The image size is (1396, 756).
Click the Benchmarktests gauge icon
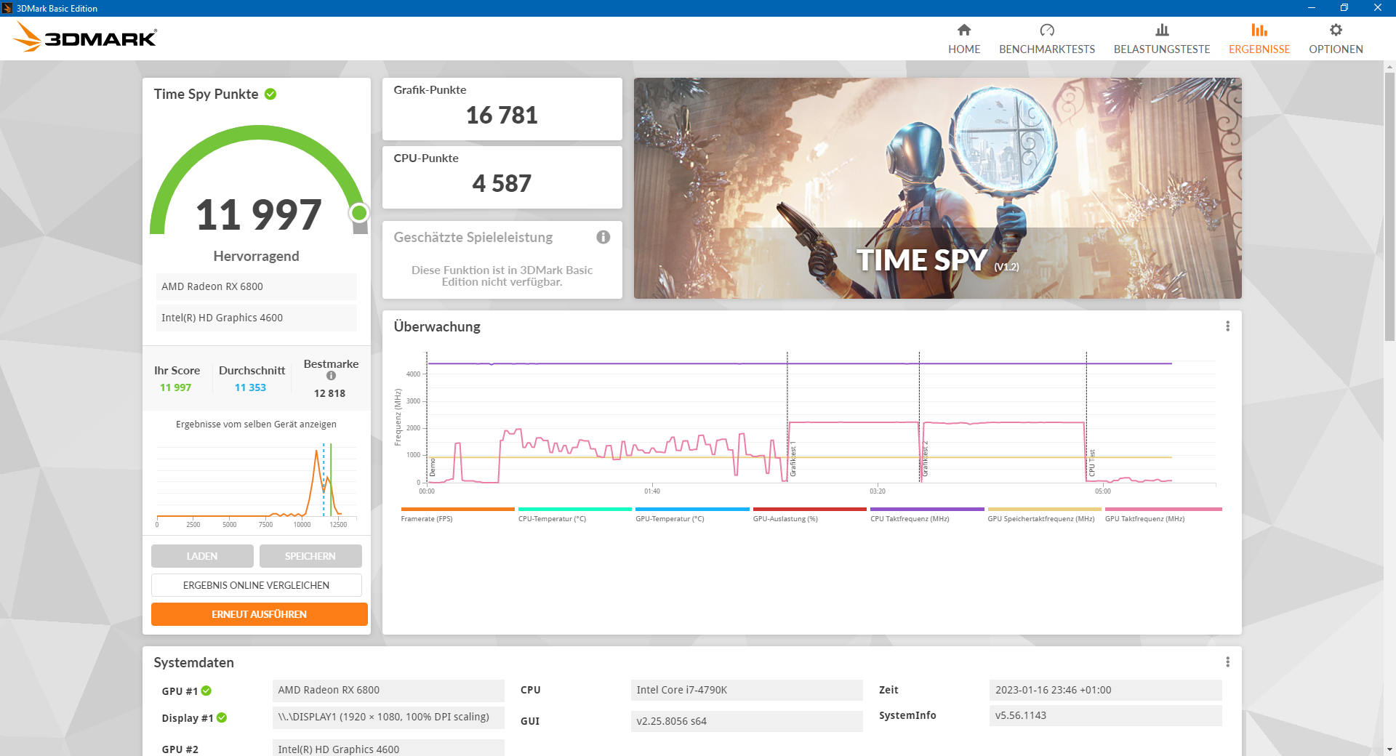click(1047, 30)
